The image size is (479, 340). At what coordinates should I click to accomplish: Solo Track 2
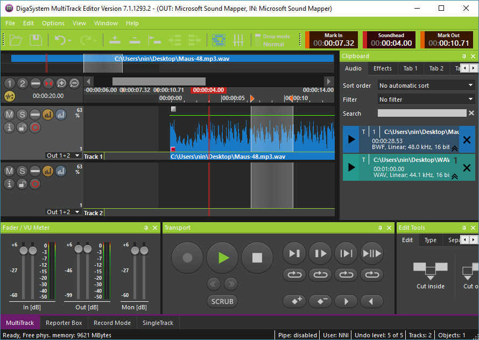[22, 171]
